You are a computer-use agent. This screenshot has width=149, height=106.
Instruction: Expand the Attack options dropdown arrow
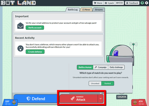(101, 99)
